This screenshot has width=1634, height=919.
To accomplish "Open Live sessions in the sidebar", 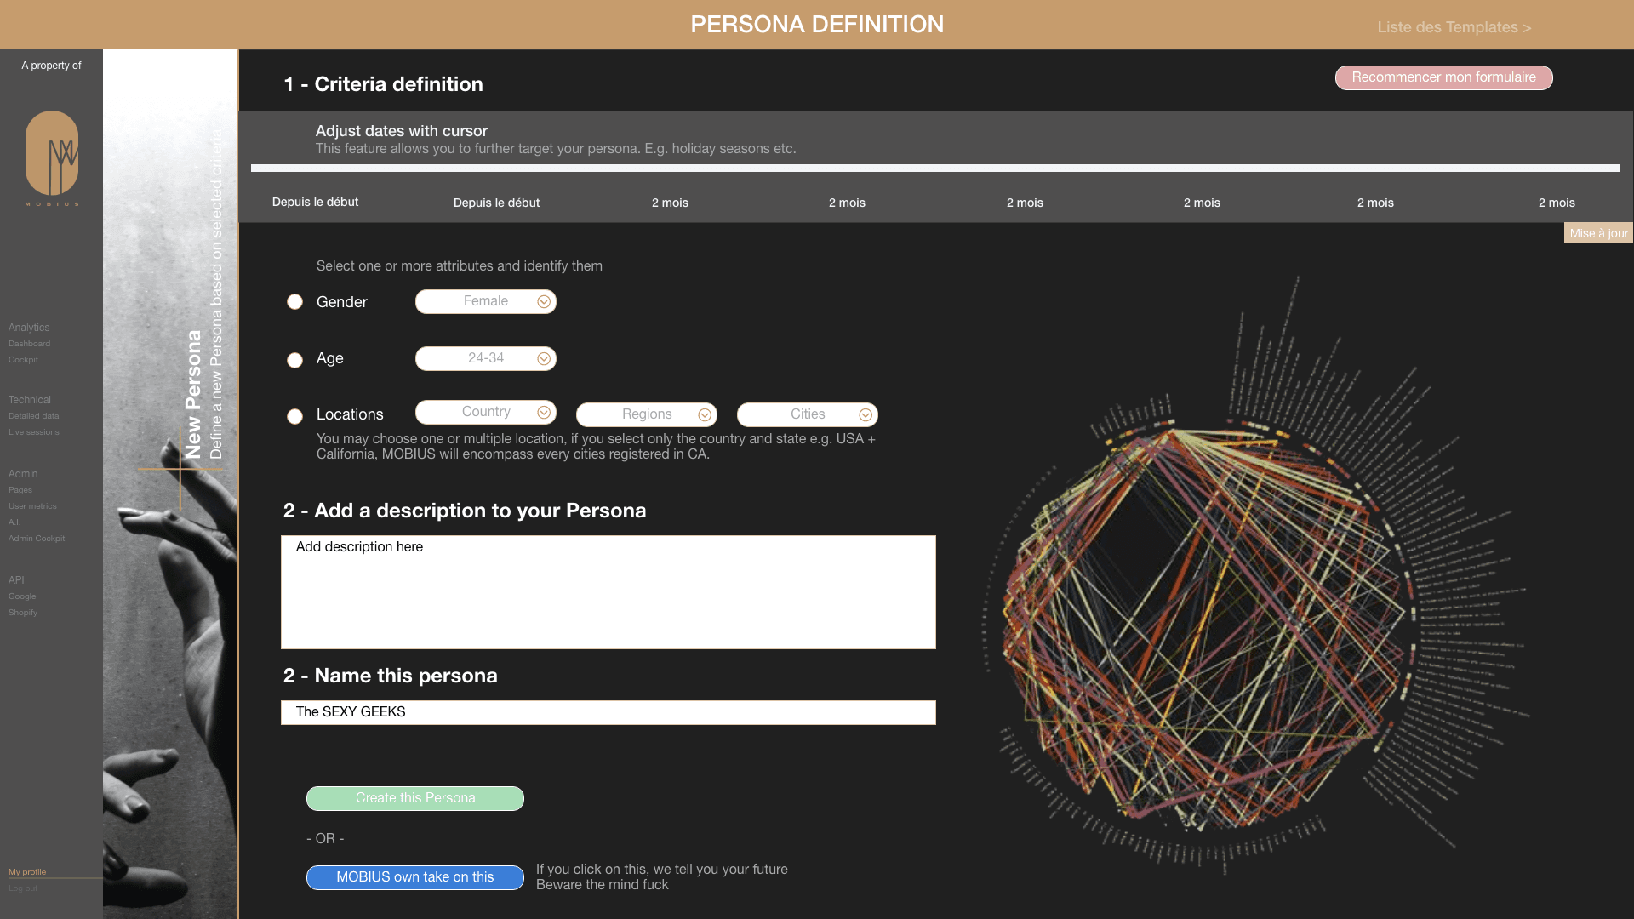I will click(x=34, y=432).
